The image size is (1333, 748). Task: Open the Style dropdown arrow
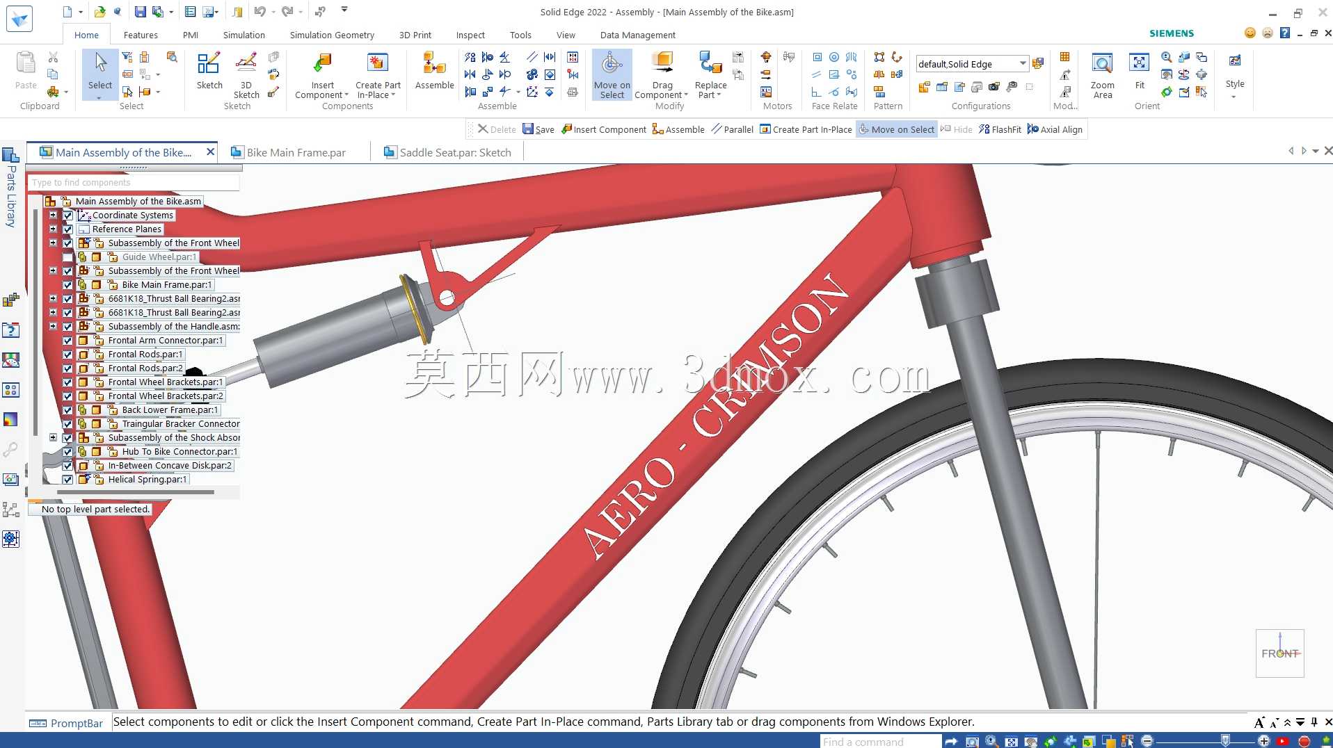tap(1234, 97)
